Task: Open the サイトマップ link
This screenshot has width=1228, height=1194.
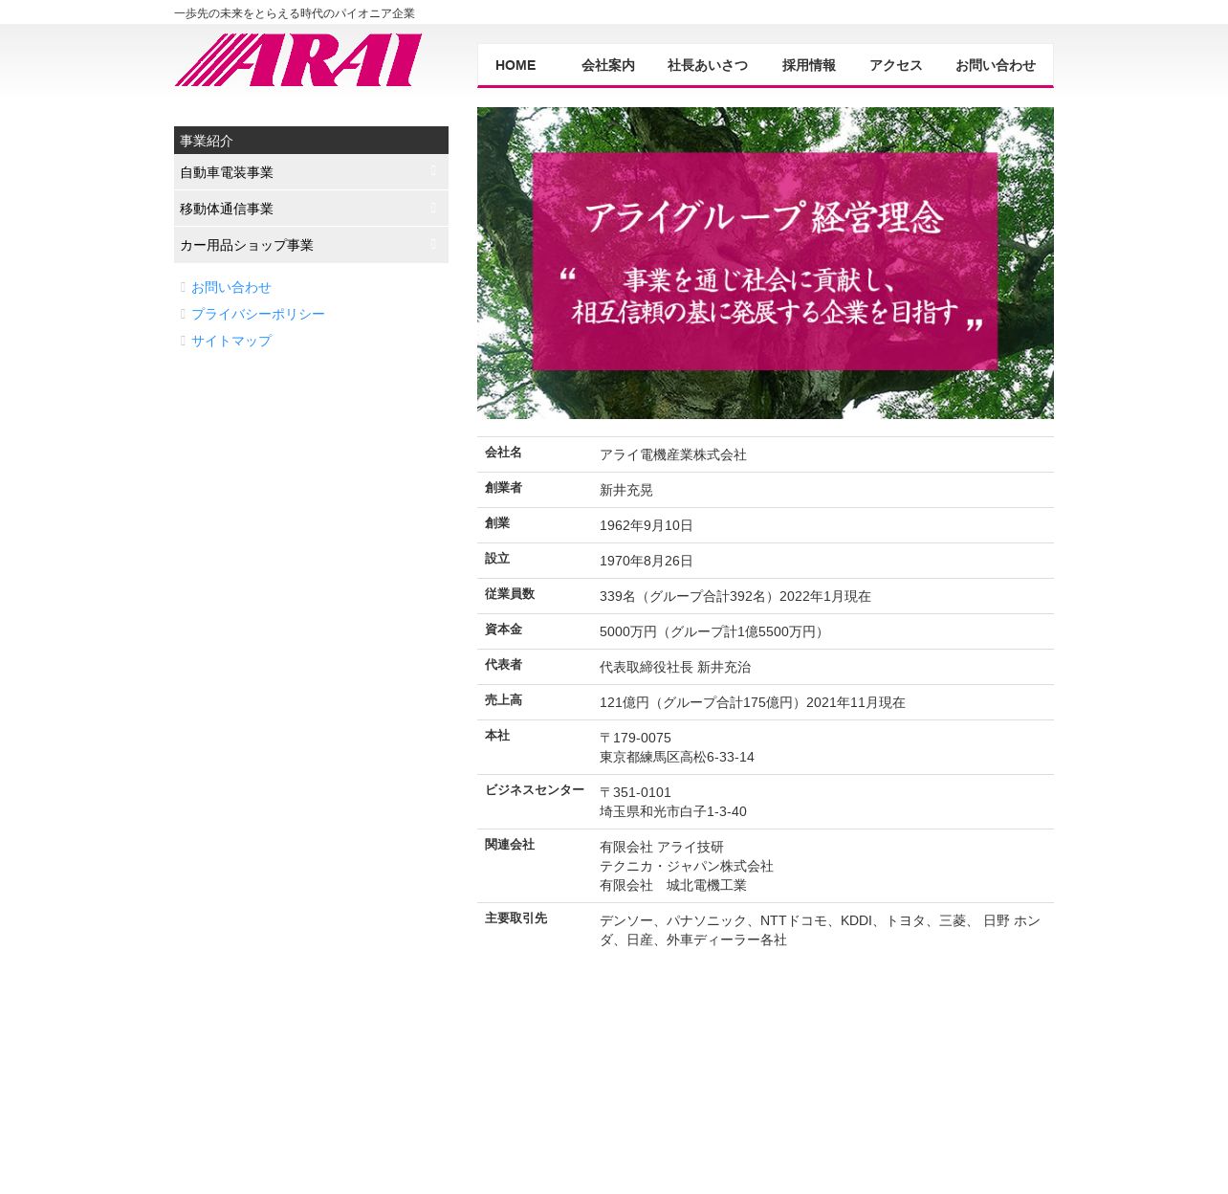Action: point(230,341)
